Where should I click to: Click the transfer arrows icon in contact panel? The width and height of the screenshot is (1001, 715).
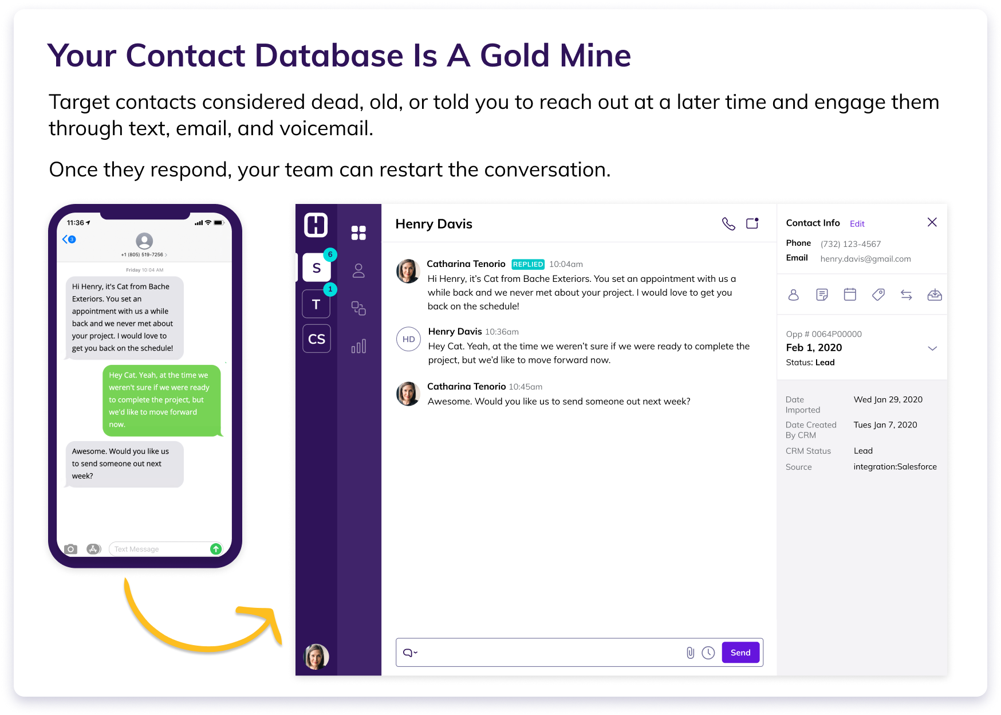(906, 294)
